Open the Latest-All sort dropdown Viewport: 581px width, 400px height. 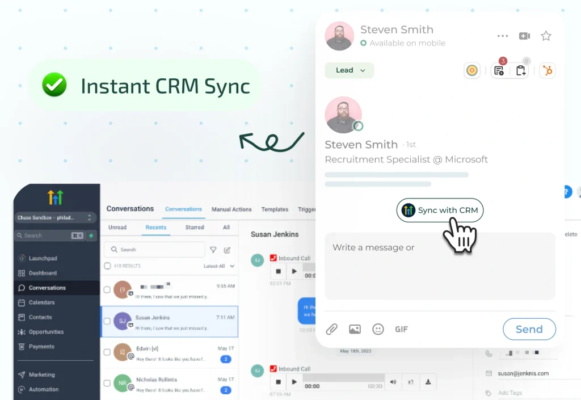click(219, 266)
